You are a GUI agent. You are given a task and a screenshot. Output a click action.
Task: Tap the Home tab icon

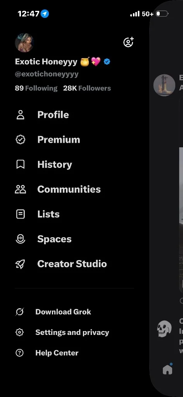[167, 369]
